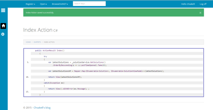213x110 pixels.
Task: Click line number 5 in code gutter
Action: 28,62
